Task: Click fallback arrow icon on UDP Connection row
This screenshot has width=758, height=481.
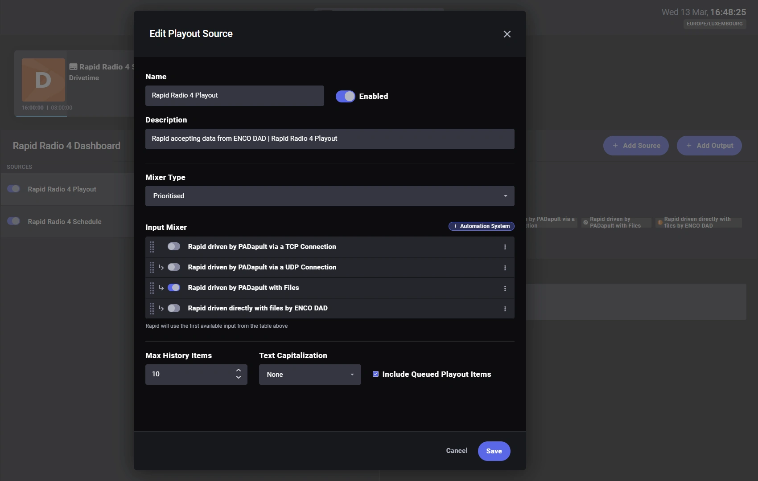Action: [161, 267]
